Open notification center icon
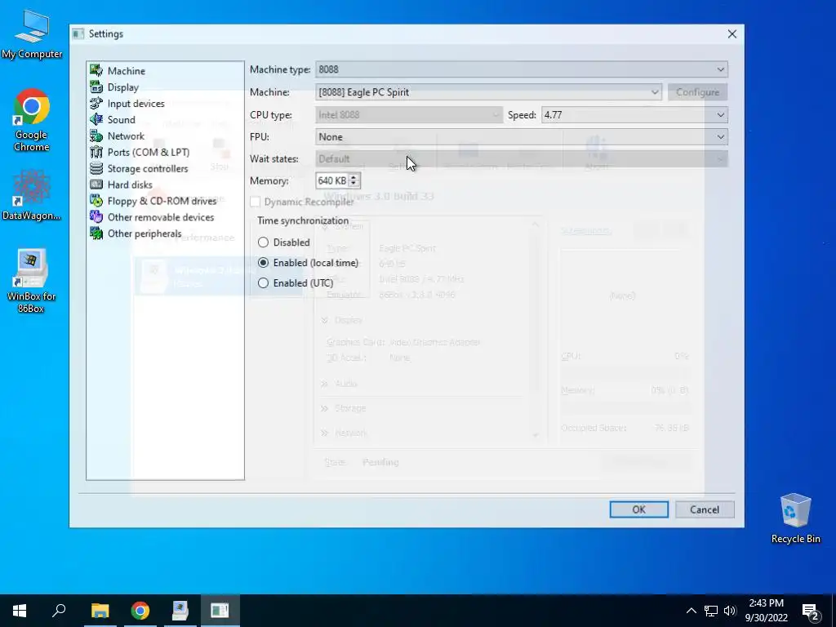The image size is (836, 627). pos(811,611)
